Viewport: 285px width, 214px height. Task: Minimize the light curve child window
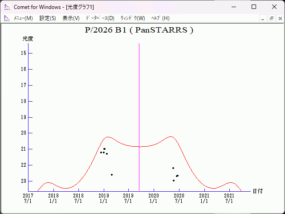pyautogui.click(x=263, y=18)
